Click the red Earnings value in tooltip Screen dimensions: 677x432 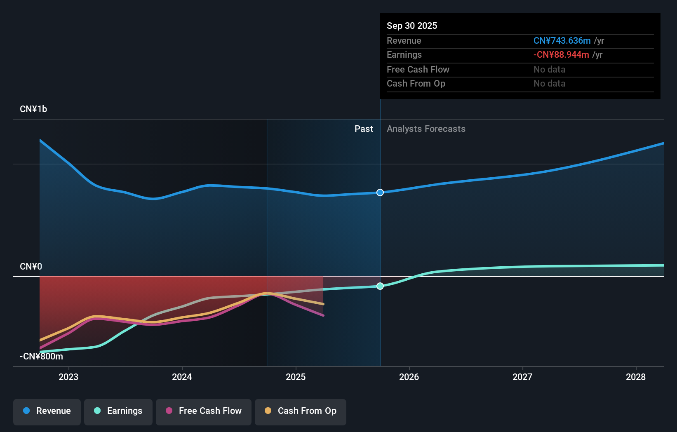(561, 54)
